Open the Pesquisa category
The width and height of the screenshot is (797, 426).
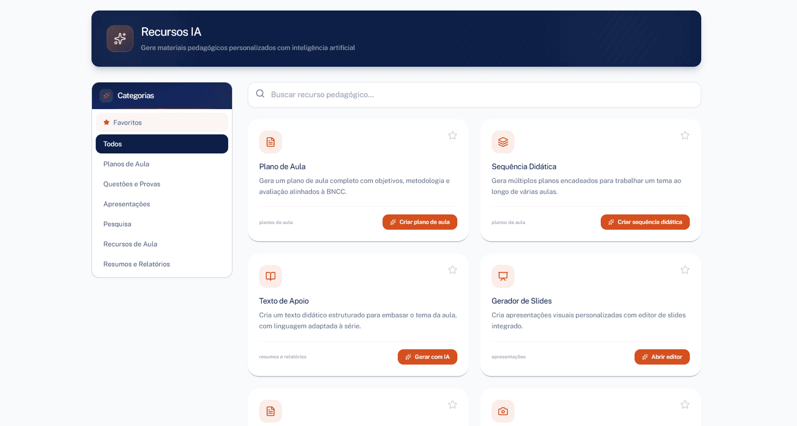point(162,224)
